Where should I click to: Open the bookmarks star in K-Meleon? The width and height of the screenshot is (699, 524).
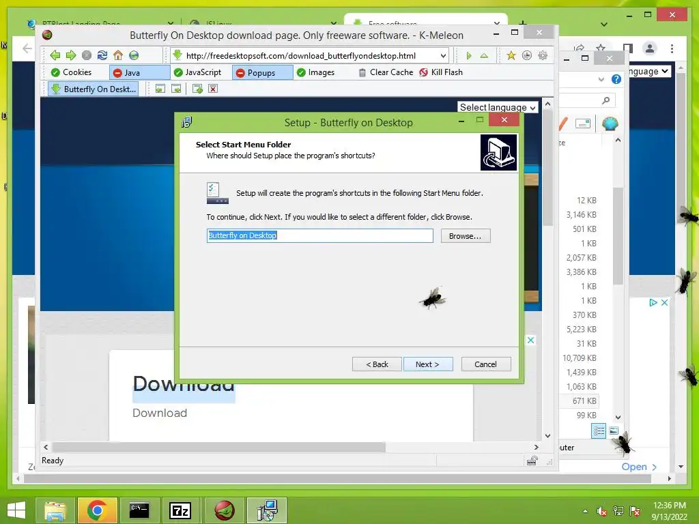pos(511,55)
